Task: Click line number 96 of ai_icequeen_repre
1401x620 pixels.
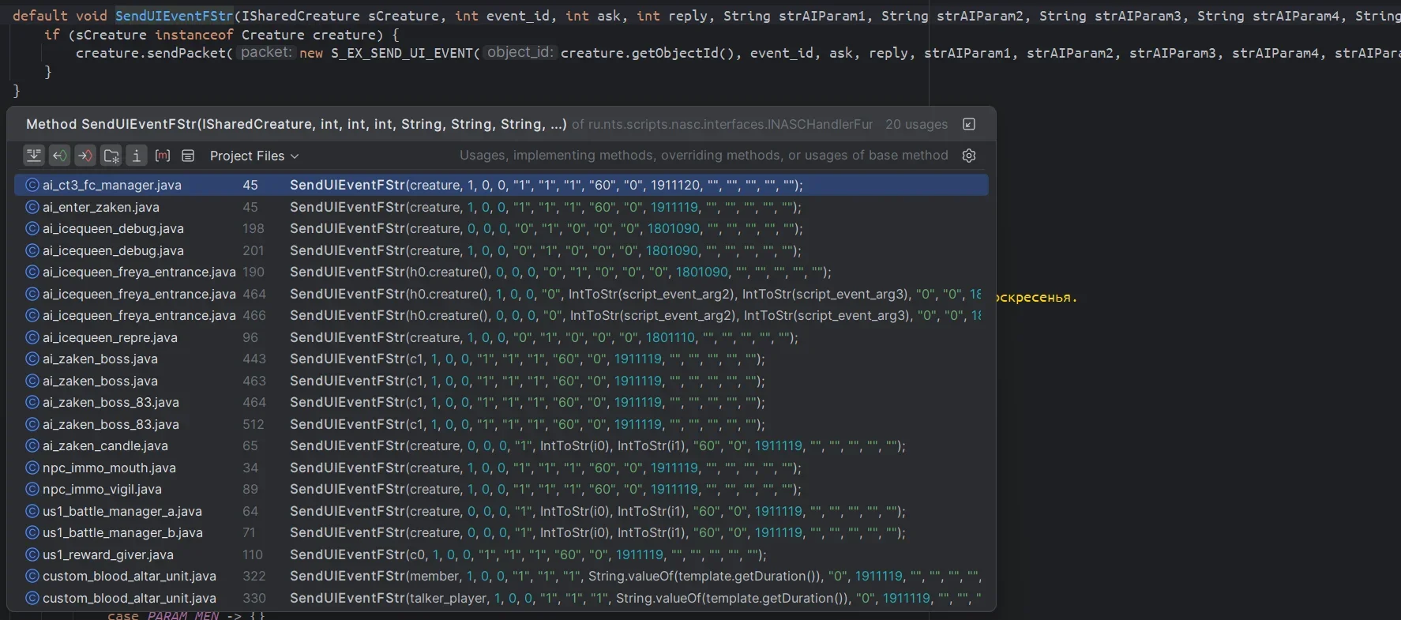Action: (x=250, y=337)
